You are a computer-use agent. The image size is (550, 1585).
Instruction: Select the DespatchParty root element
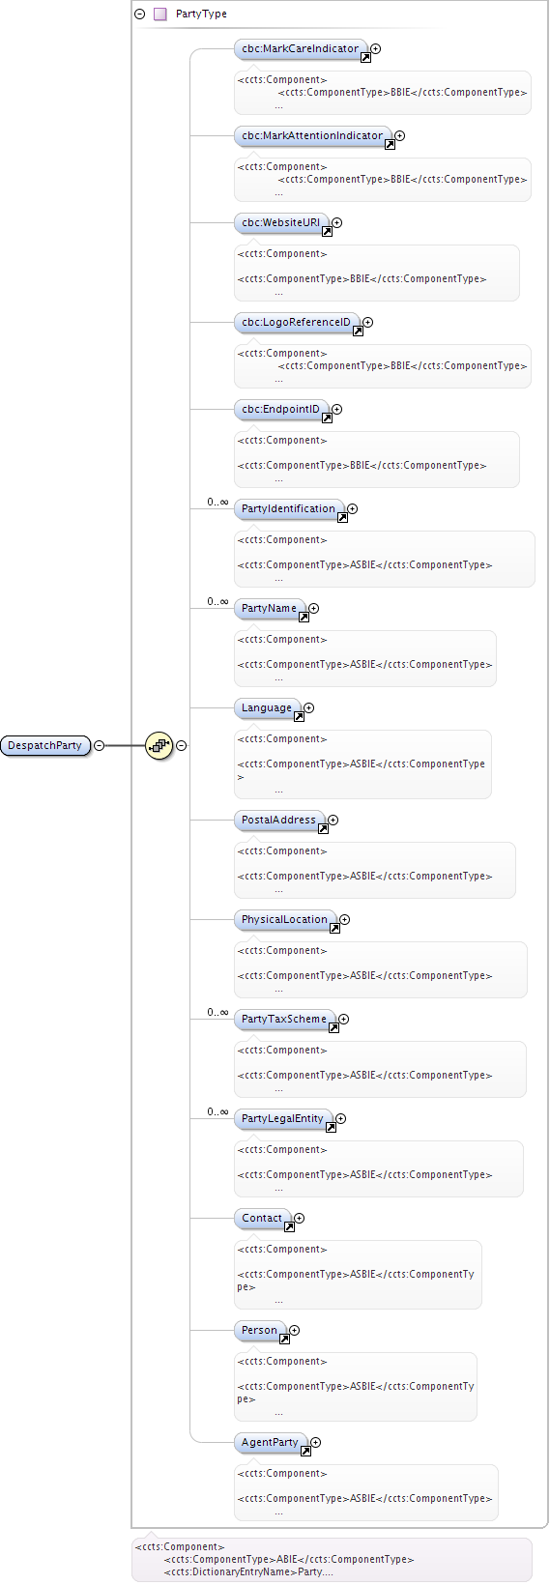45,745
